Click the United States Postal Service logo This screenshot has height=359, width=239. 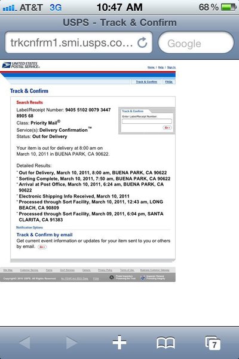point(21,65)
